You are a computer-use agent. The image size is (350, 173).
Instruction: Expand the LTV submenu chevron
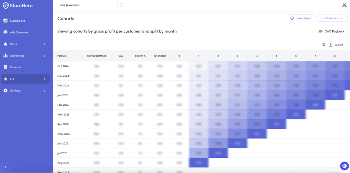pyautogui.click(x=45, y=79)
